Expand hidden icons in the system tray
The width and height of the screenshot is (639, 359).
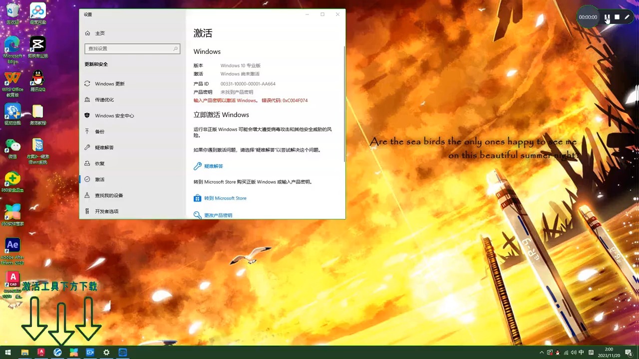(x=541, y=352)
